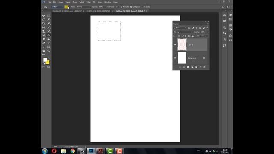This screenshot has height=154, width=274.
Task: Select the History Brush tool
Action: (48, 31)
